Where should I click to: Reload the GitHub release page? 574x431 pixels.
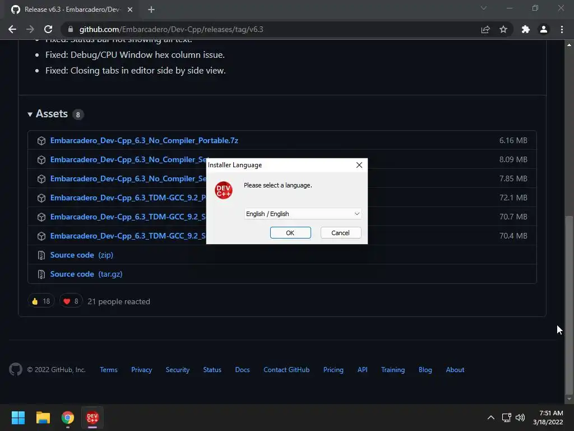(48, 29)
